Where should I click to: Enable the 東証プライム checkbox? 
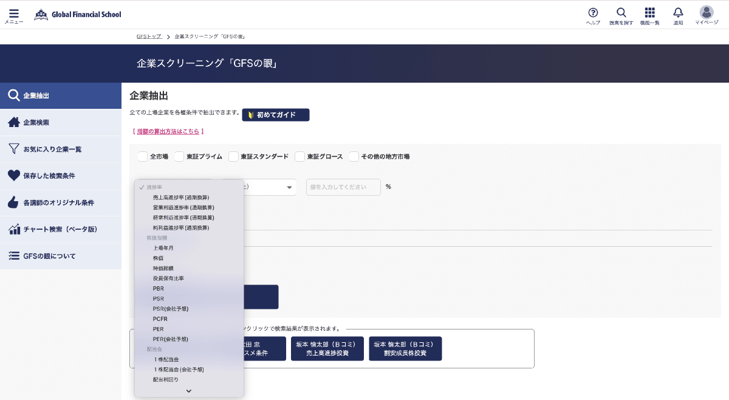[x=179, y=157]
